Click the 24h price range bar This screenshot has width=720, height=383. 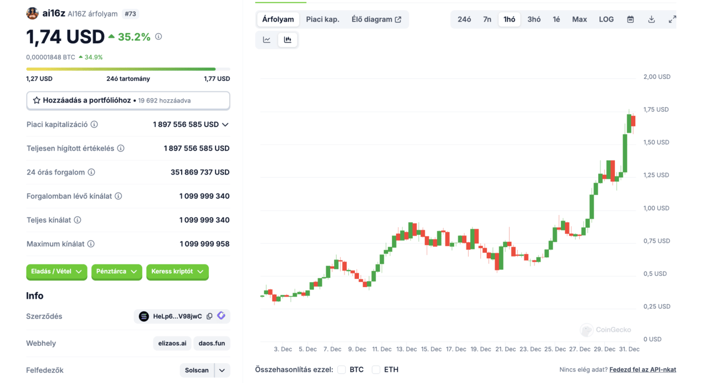tap(128, 69)
